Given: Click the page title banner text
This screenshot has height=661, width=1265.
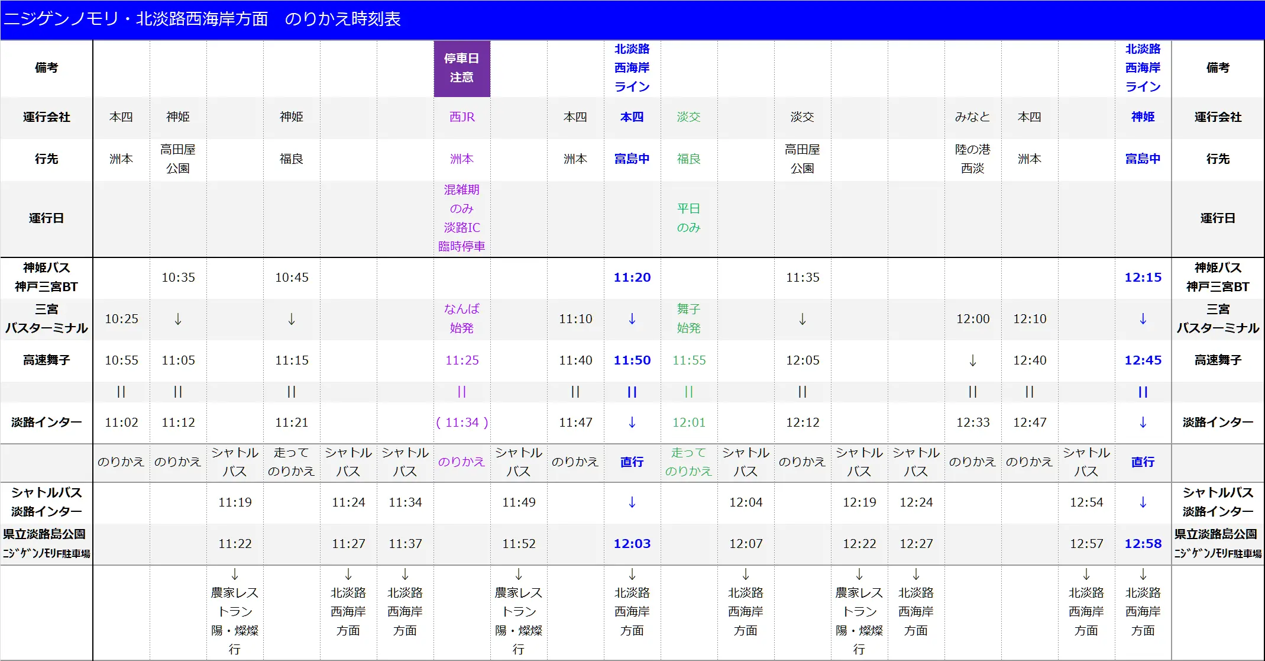Looking at the screenshot, I should point(202,19).
